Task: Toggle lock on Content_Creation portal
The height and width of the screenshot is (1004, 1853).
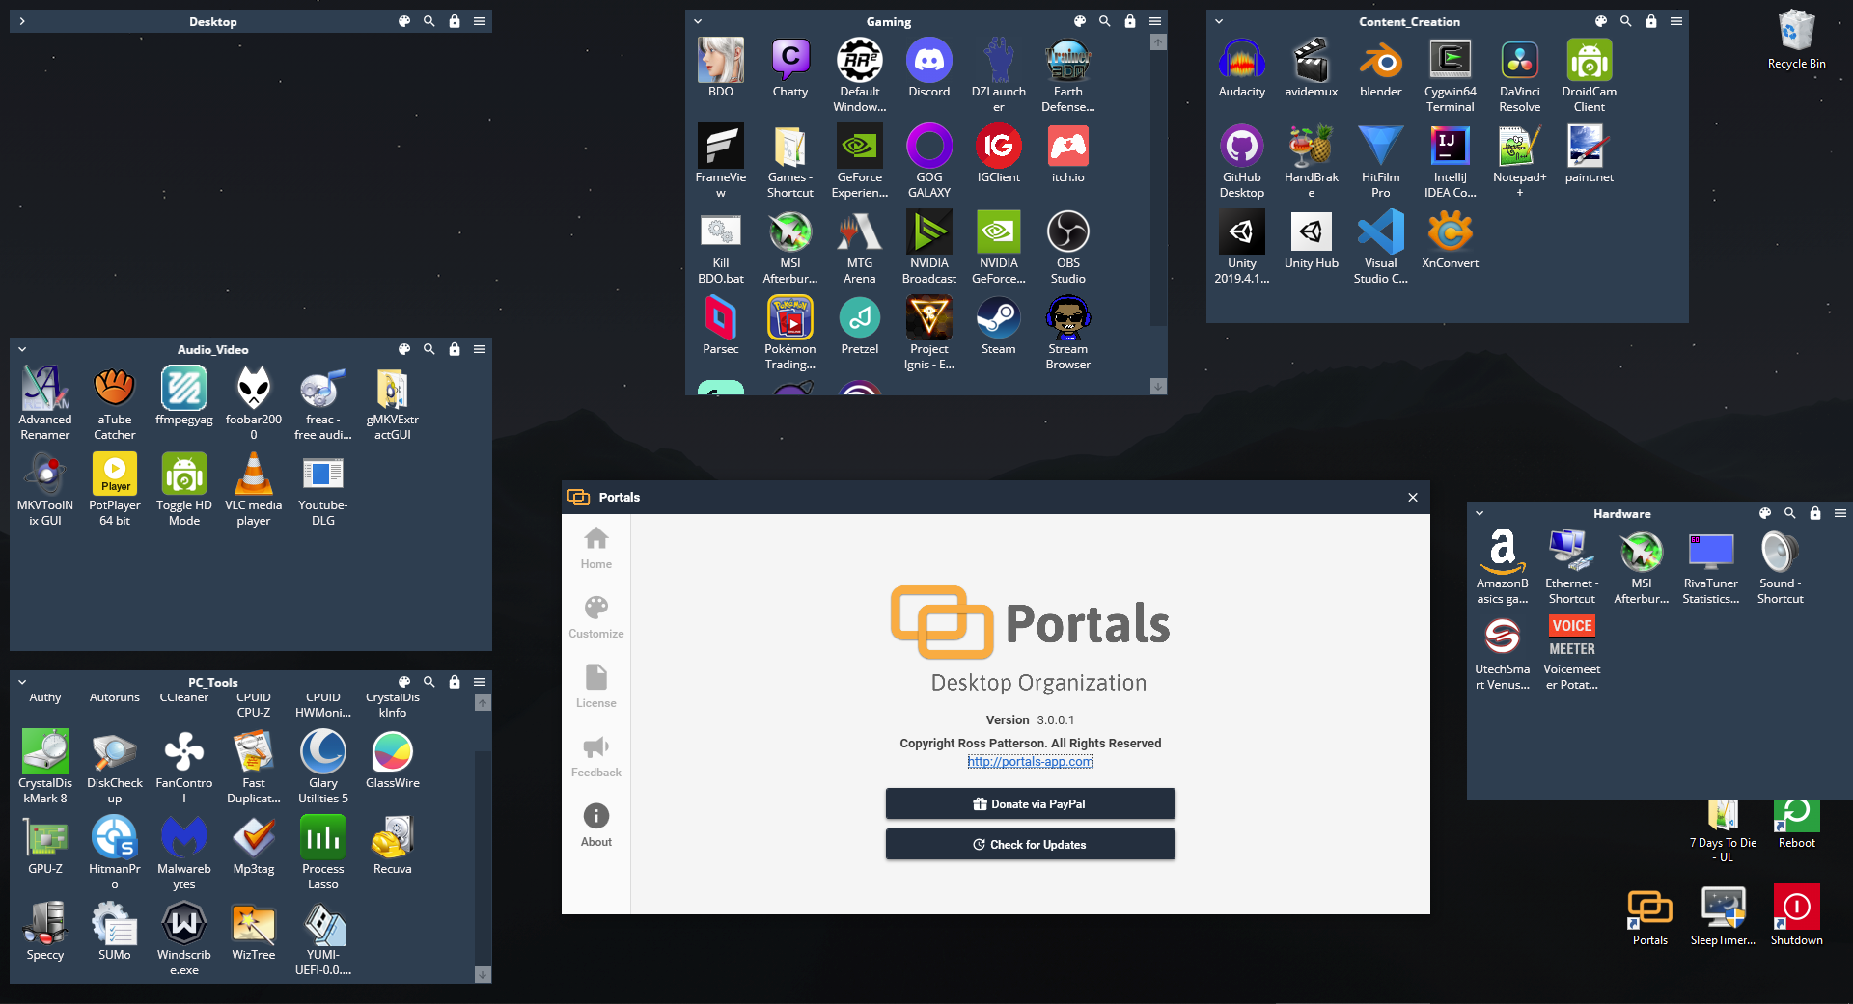Action: click(1651, 21)
